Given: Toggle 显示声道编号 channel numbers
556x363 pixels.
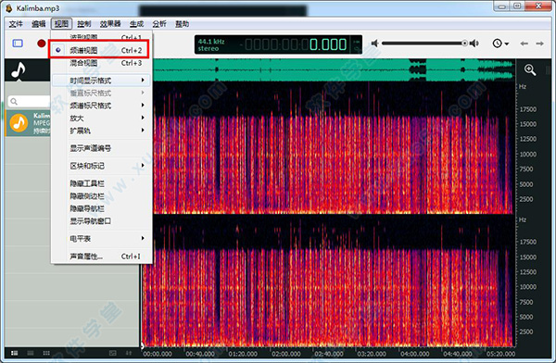Looking at the screenshot, I should [101, 148].
